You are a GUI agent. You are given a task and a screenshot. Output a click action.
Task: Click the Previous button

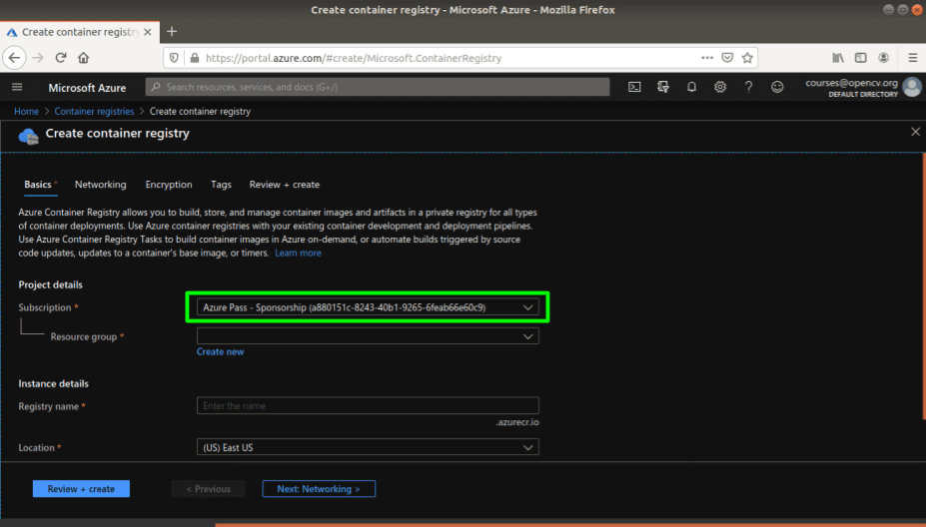(x=208, y=489)
